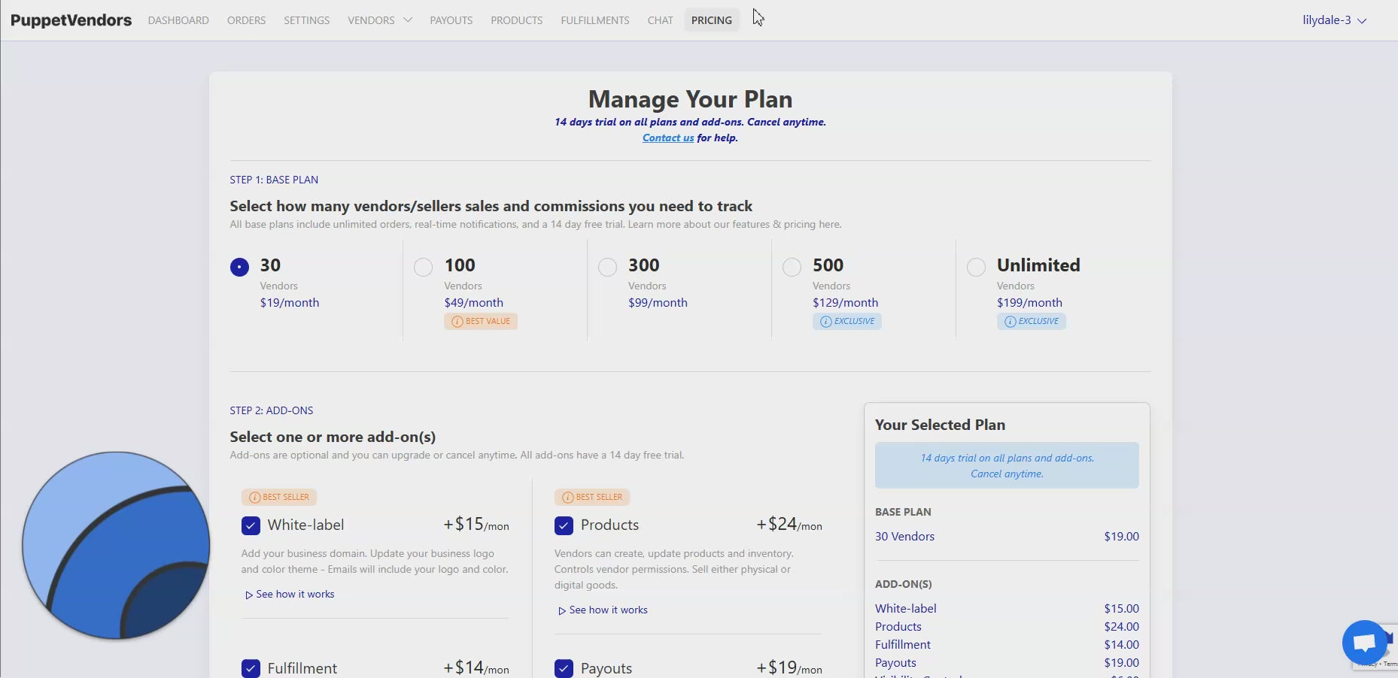Click $129/month price under 500 Vendors
This screenshot has width=1398, height=678.
845,302
